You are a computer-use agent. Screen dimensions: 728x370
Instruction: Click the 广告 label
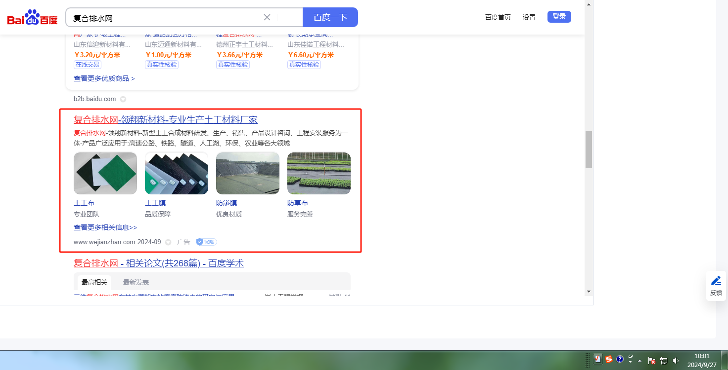tap(183, 242)
